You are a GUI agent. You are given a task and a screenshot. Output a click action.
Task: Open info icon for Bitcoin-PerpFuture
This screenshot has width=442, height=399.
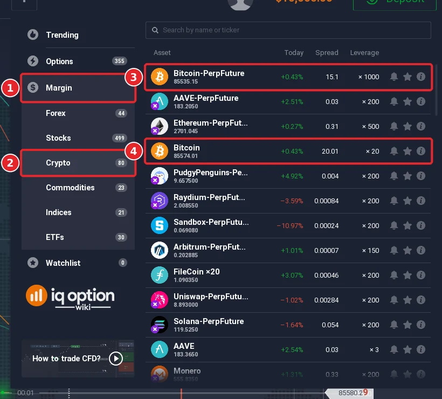(x=421, y=77)
